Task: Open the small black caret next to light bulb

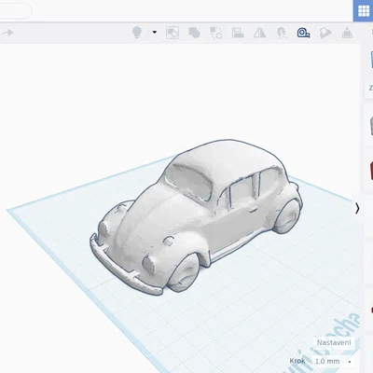Action: click(155, 32)
